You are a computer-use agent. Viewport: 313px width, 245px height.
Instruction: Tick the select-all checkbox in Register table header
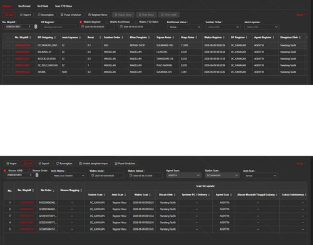[x=8, y=38]
